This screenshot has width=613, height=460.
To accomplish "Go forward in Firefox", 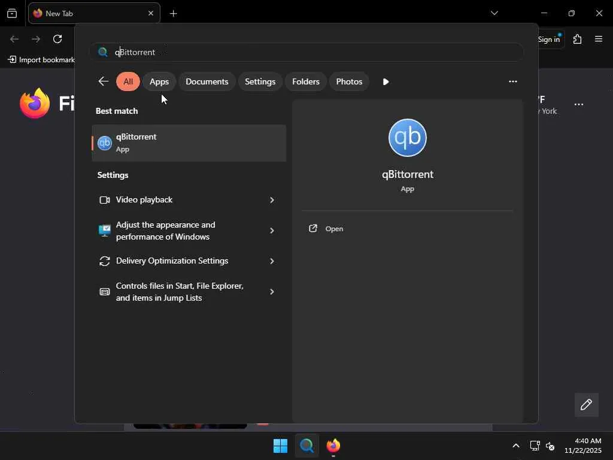I will (35, 39).
